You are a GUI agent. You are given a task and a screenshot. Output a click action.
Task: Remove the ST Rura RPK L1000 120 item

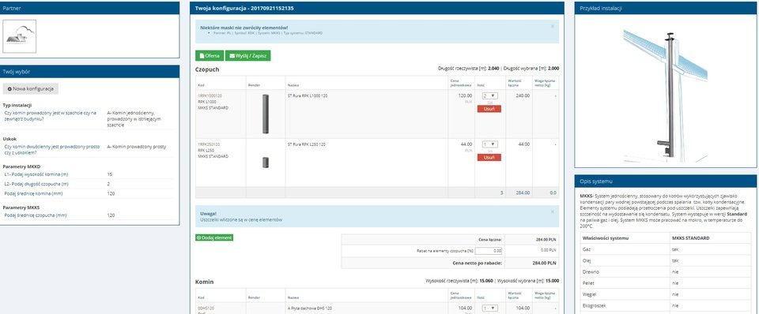[x=489, y=109]
